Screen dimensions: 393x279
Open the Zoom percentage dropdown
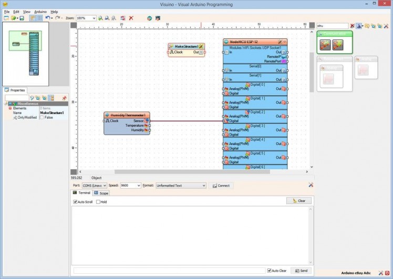click(x=94, y=18)
